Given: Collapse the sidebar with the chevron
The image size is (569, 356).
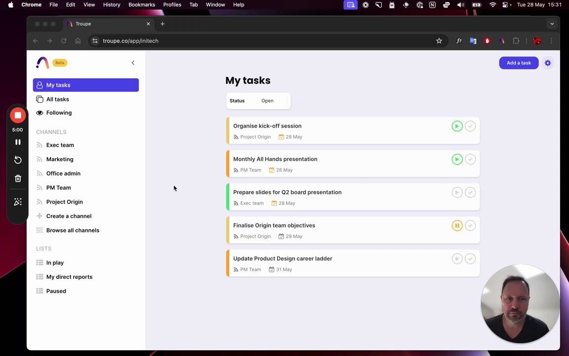Looking at the screenshot, I should tap(133, 63).
